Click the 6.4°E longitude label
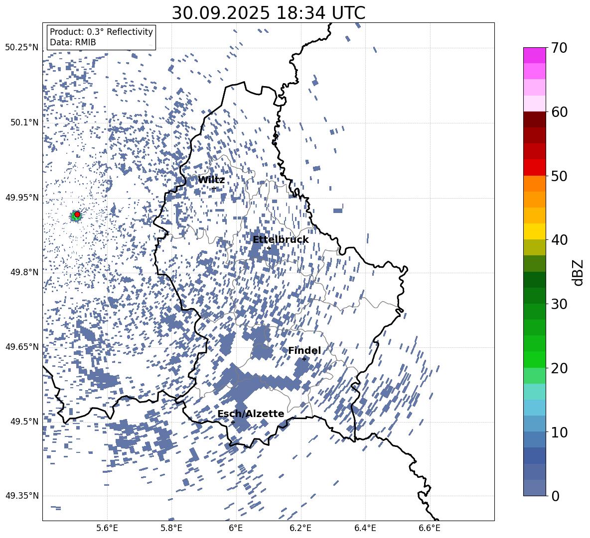The image size is (590, 538). point(365,528)
